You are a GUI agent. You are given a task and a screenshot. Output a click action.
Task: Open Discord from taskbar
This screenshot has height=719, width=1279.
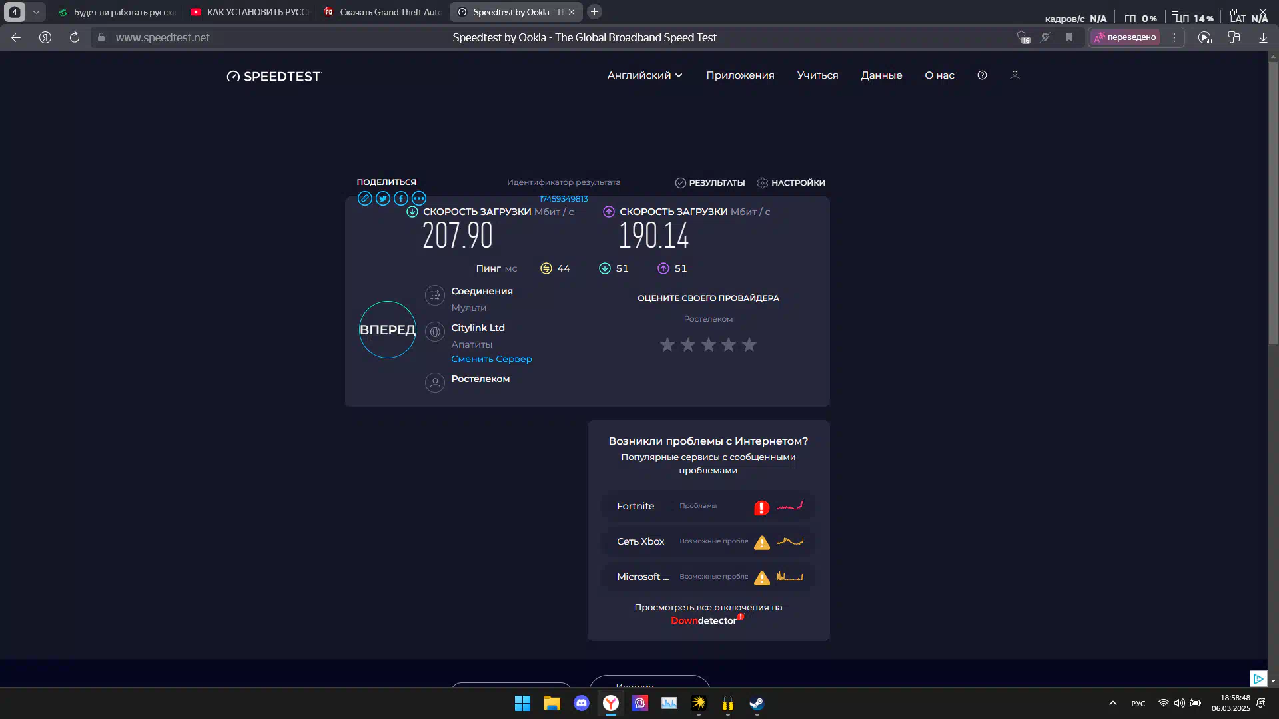(582, 703)
